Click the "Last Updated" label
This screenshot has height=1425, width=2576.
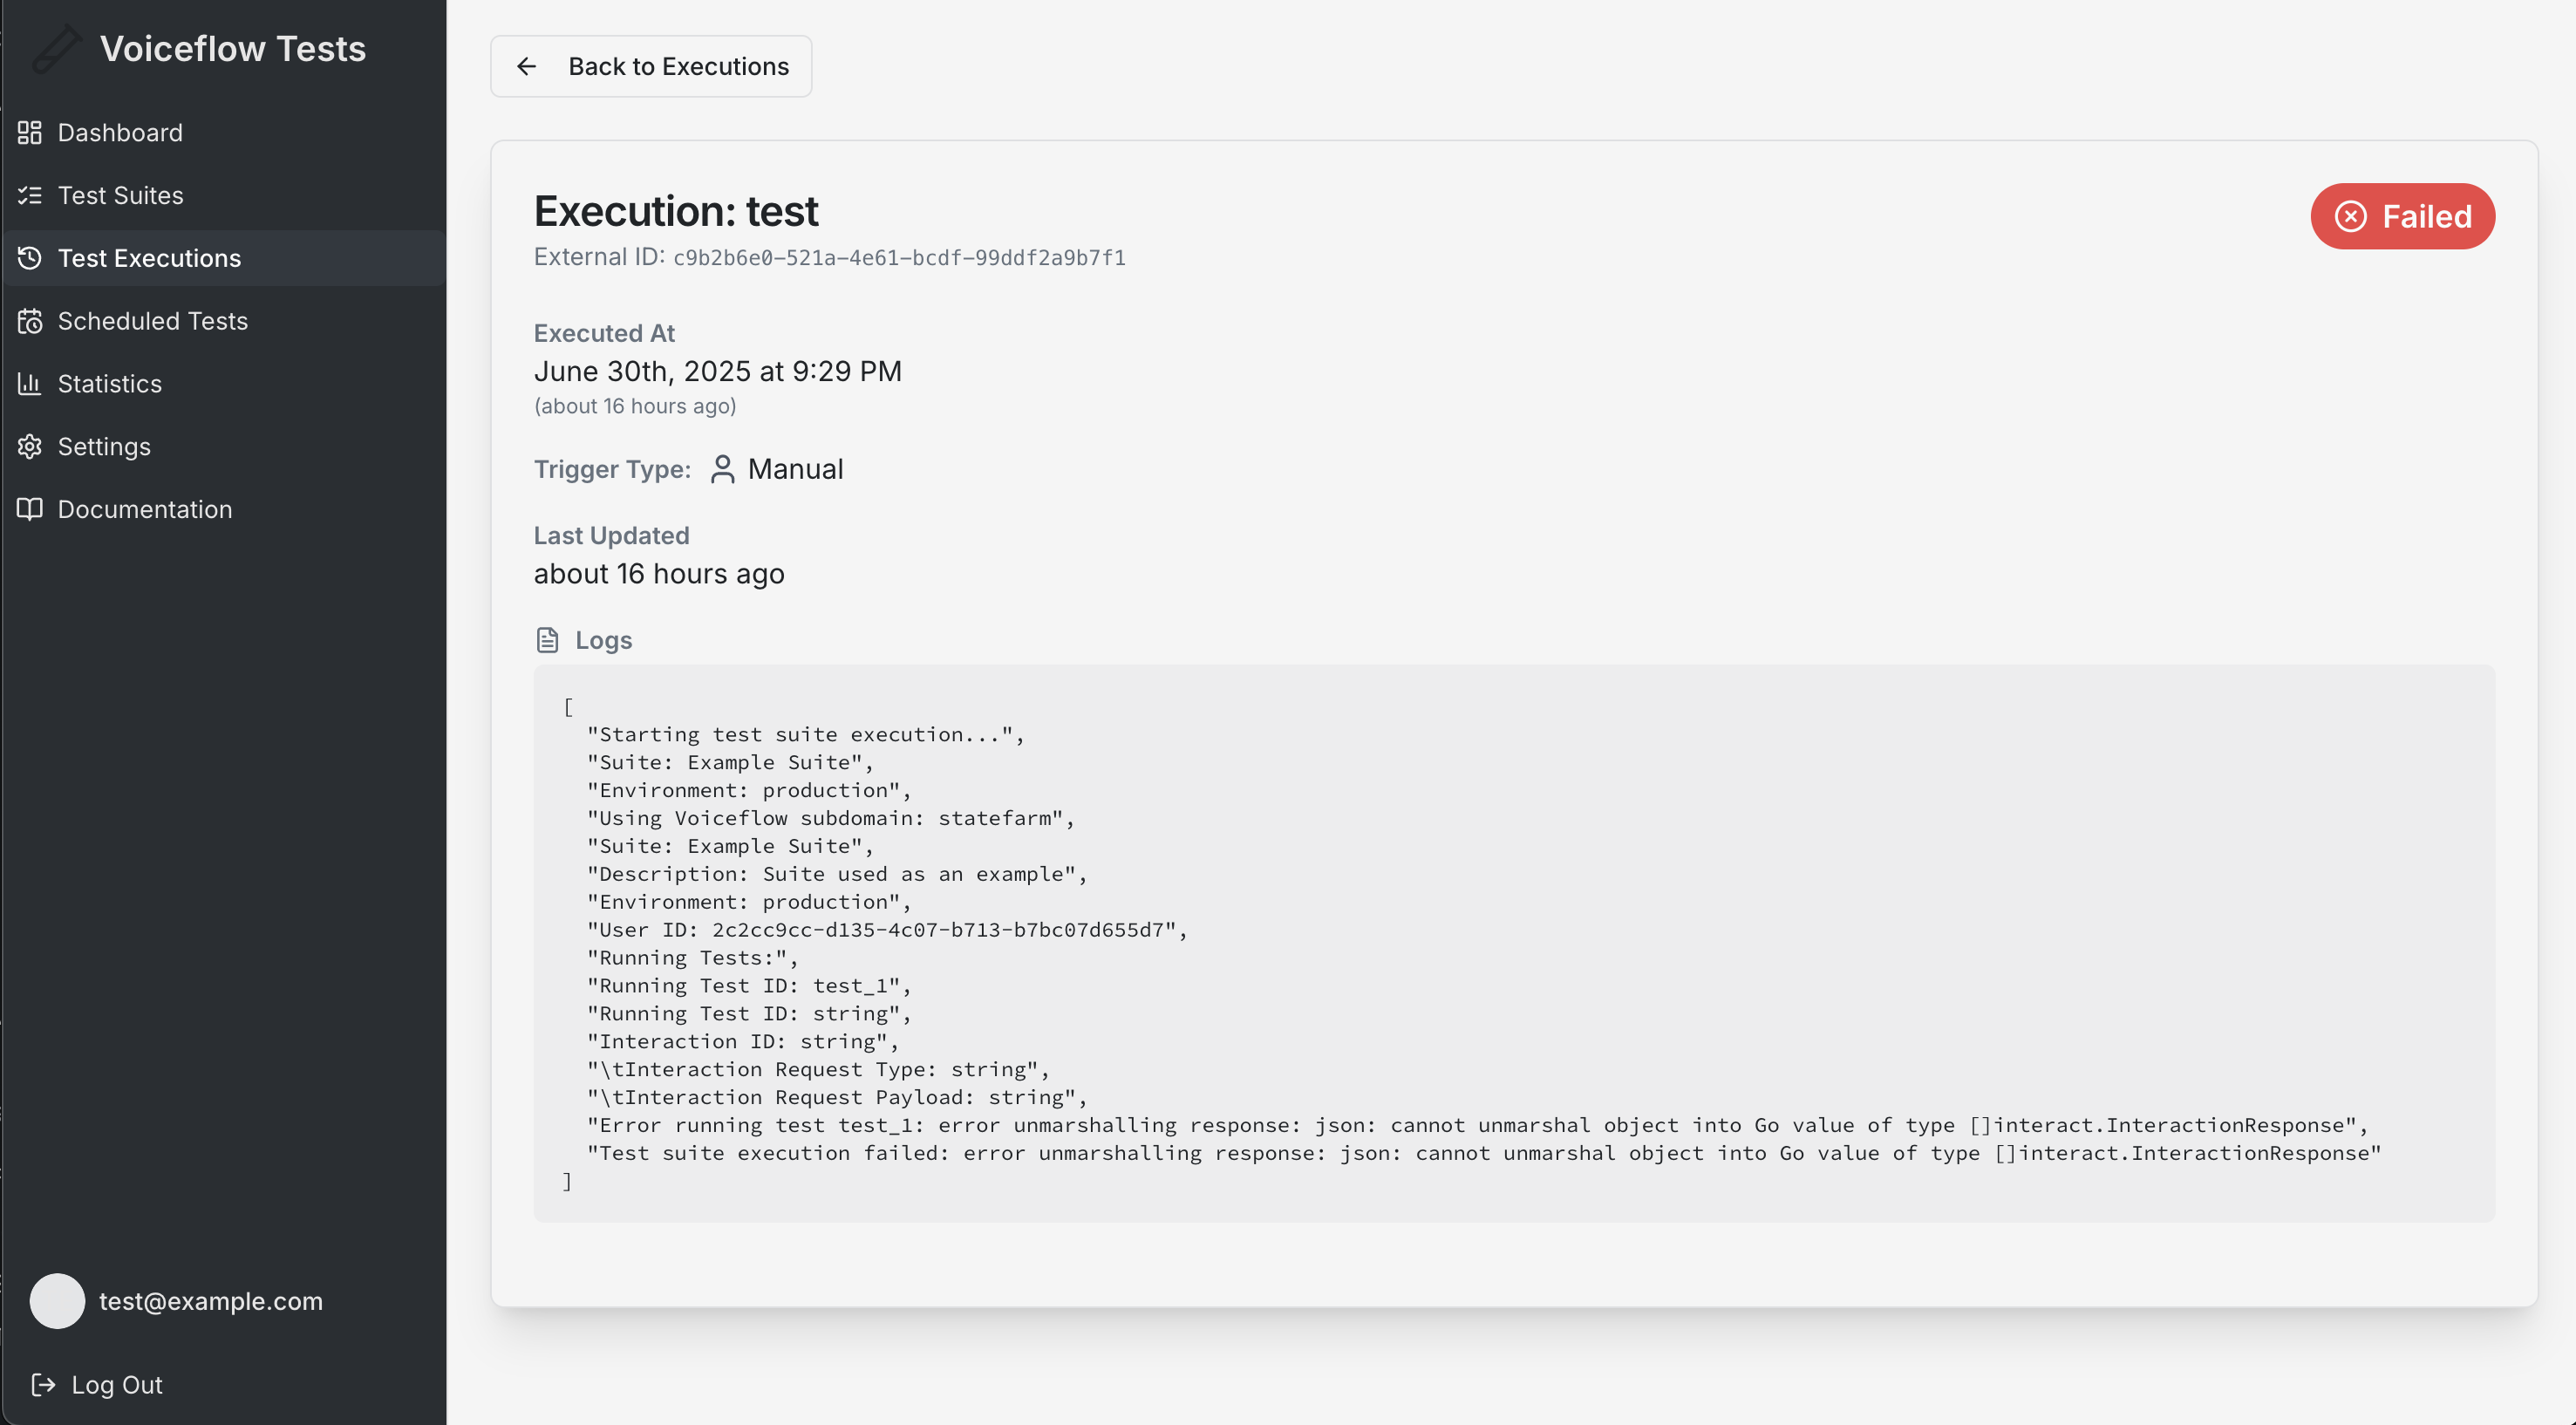coord(611,536)
